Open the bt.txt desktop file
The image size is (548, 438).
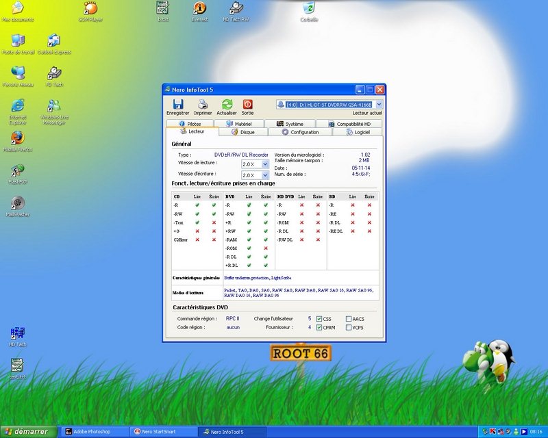pyautogui.click(x=163, y=12)
